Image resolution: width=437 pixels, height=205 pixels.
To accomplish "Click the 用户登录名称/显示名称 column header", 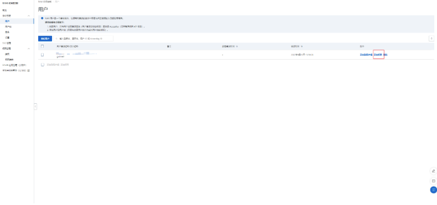I will 68,46.
